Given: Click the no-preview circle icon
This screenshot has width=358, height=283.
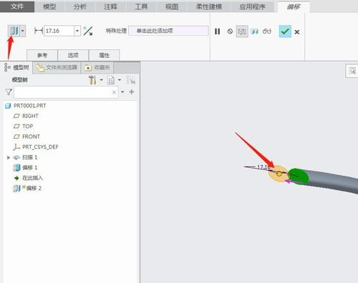Looking at the screenshot, I should point(230,31).
